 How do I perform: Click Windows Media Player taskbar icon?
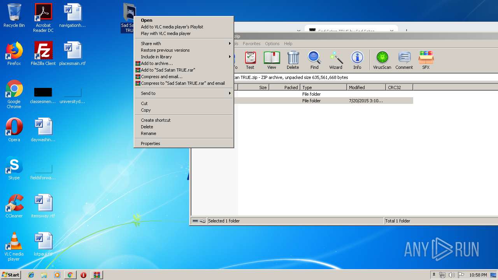tap(57, 275)
